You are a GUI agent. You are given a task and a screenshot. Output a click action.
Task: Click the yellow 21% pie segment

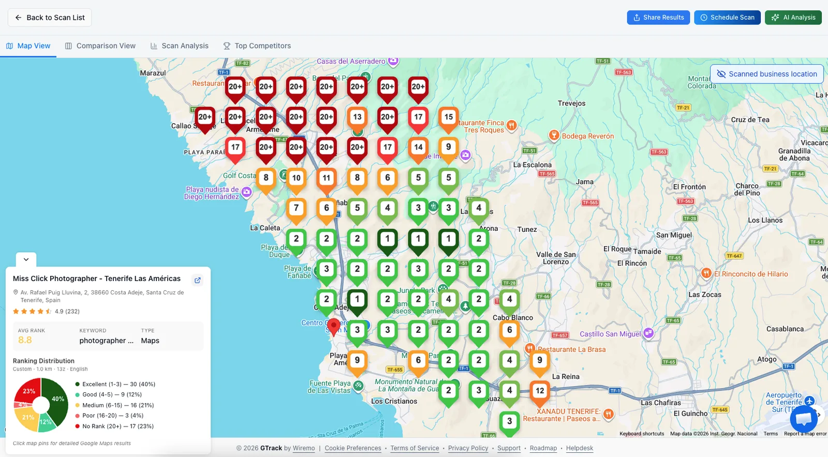tap(27, 417)
